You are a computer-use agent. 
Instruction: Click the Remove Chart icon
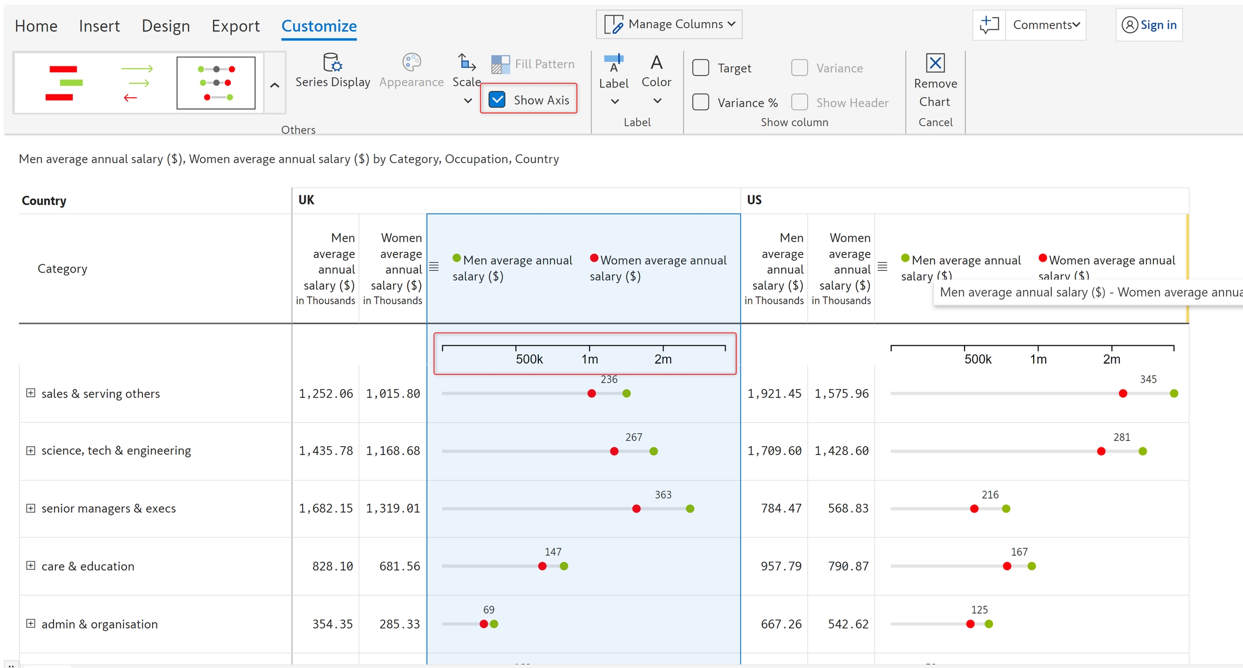point(935,63)
